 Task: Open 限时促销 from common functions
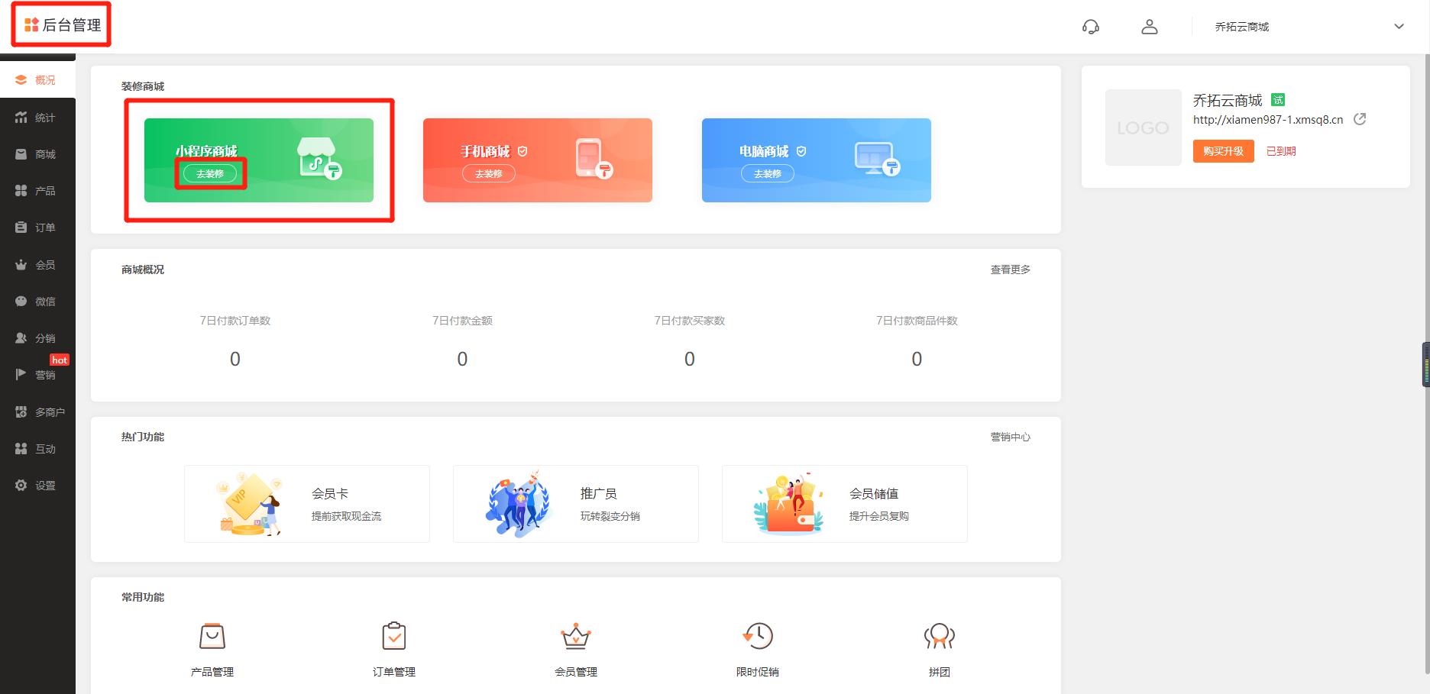757,636
